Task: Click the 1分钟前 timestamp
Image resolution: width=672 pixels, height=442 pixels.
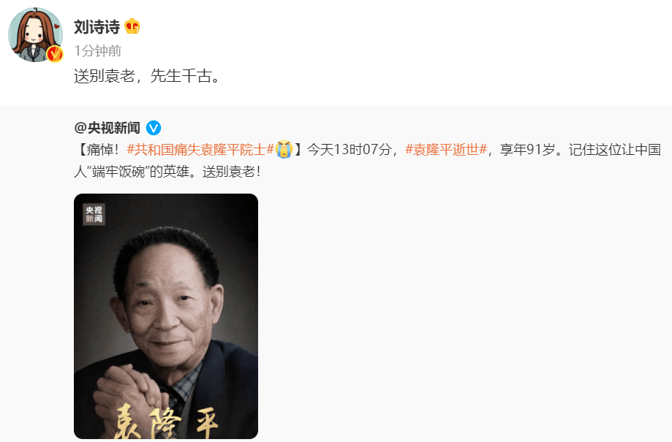Action: 98,51
